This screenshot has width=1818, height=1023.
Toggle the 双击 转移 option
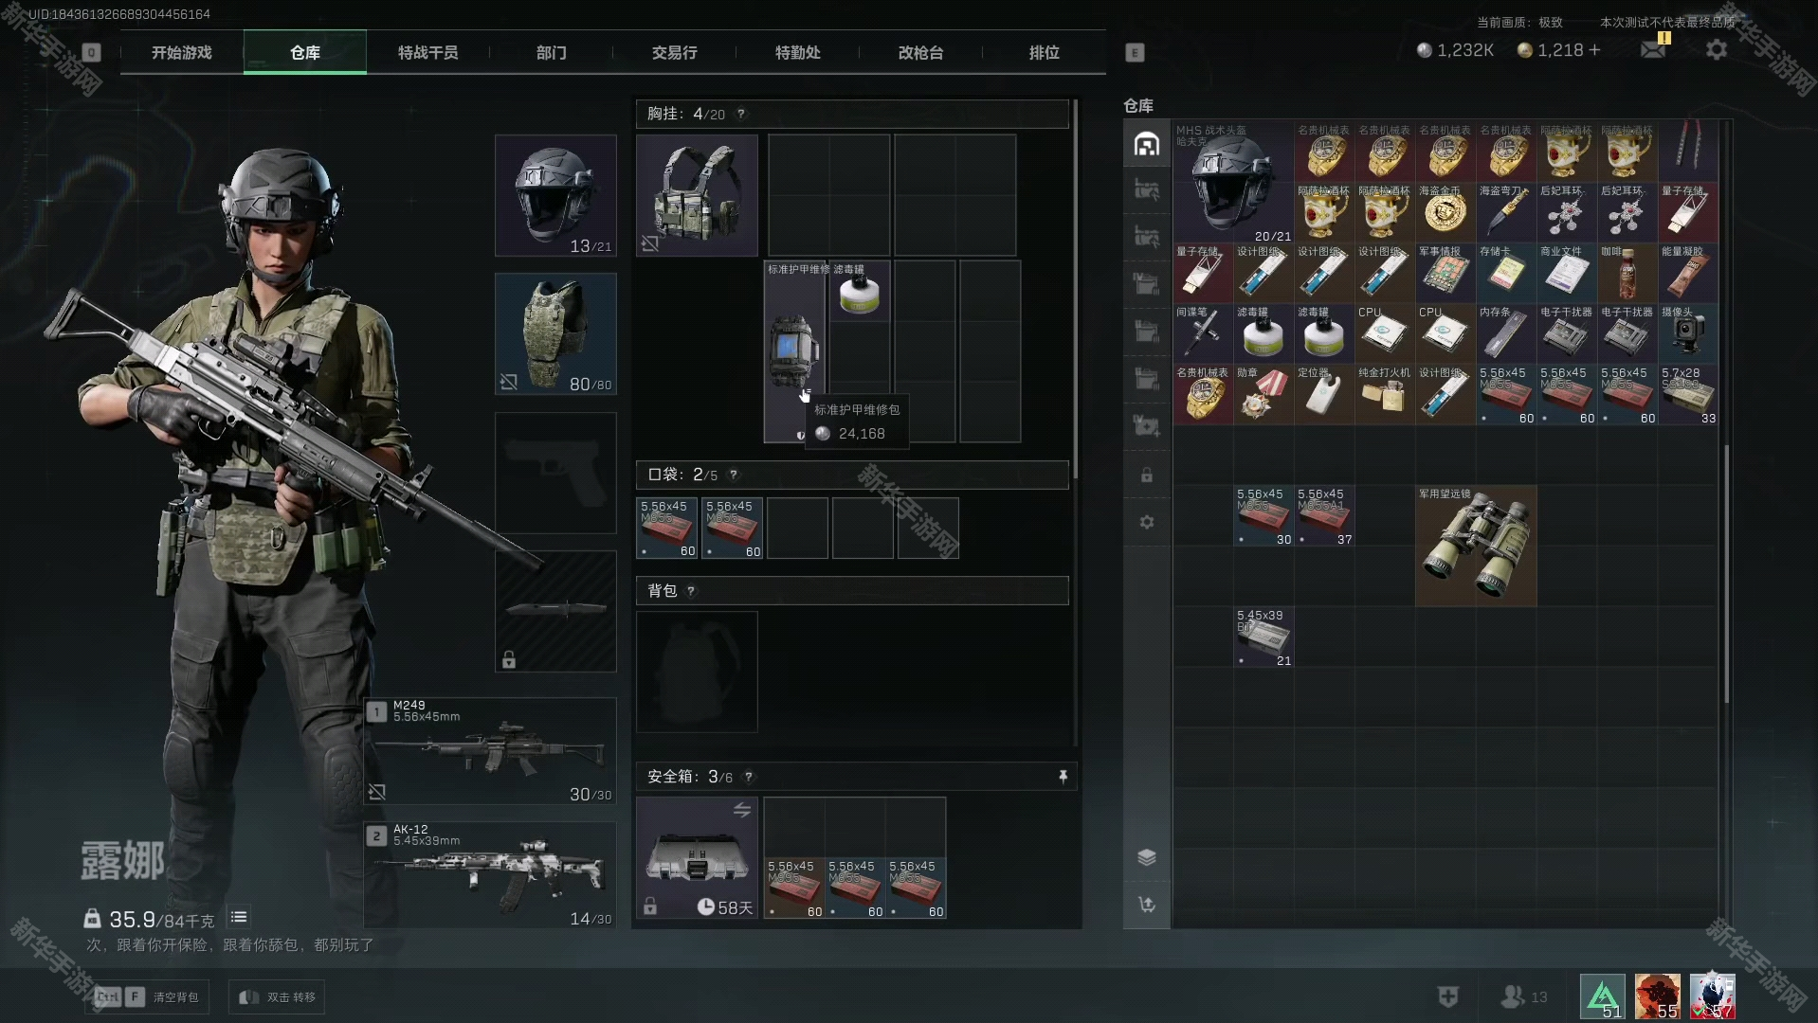coord(277,997)
